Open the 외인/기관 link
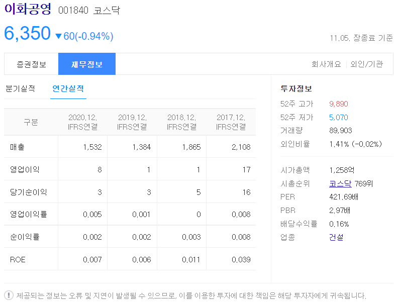 tap(367, 64)
